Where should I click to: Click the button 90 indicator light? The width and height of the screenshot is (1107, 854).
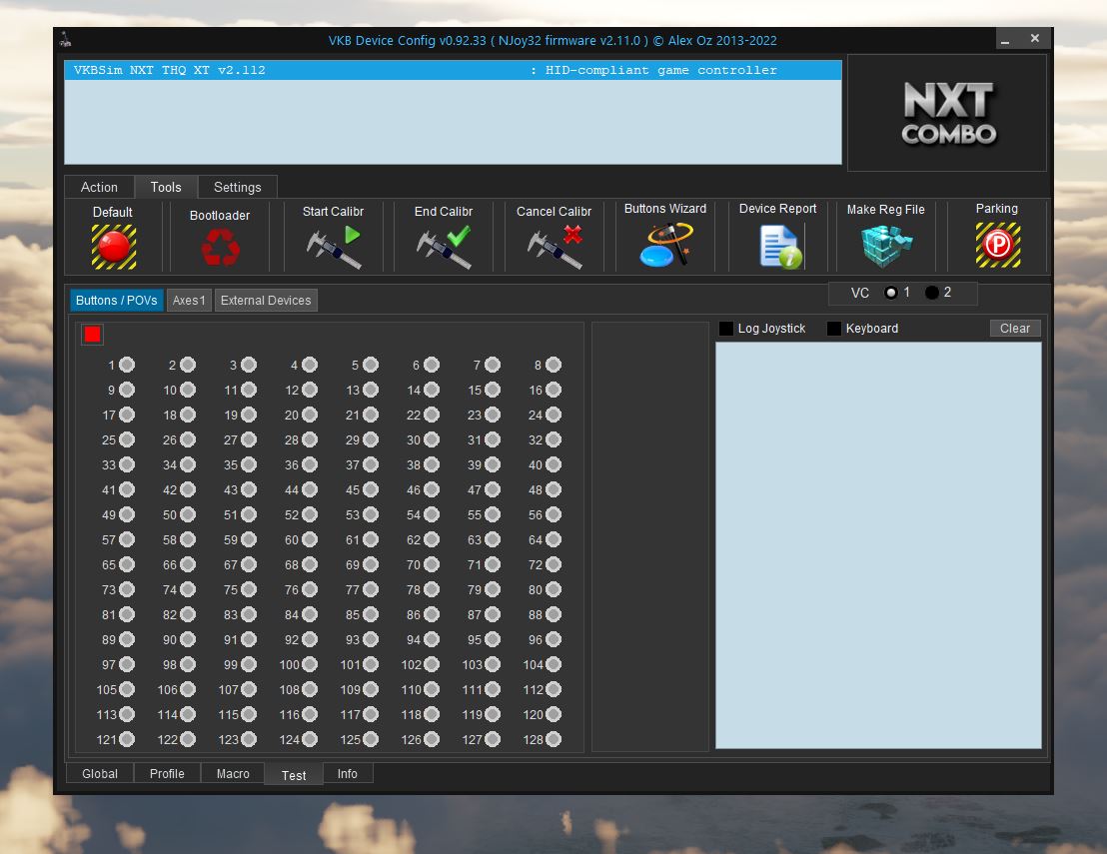(x=188, y=639)
